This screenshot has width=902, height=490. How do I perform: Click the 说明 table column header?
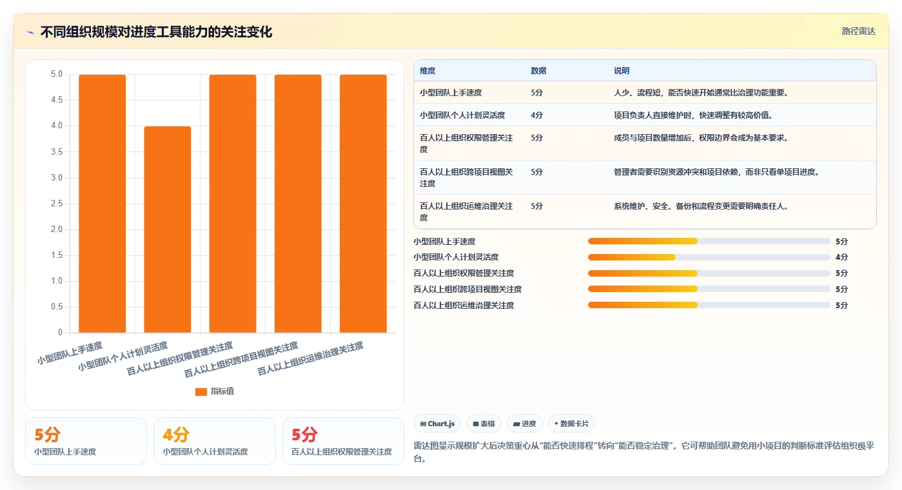[741, 71]
